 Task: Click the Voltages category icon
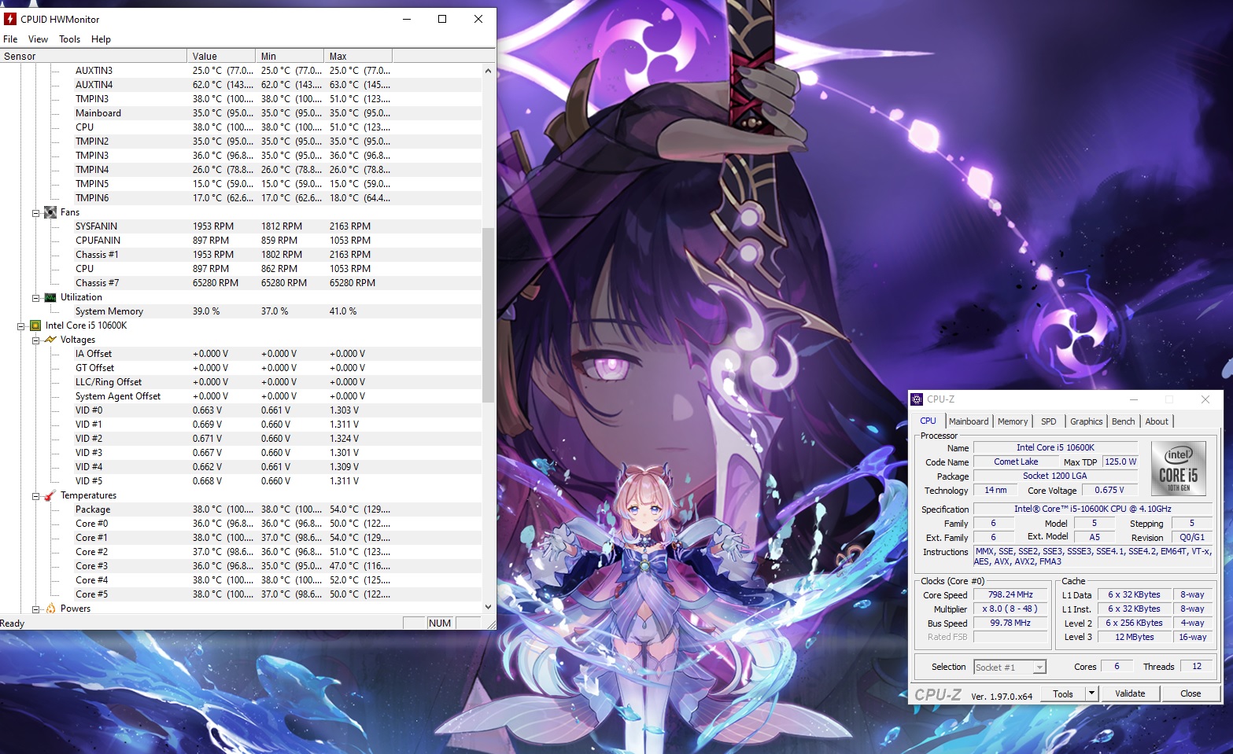pyautogui.click(x=50, y=340)
